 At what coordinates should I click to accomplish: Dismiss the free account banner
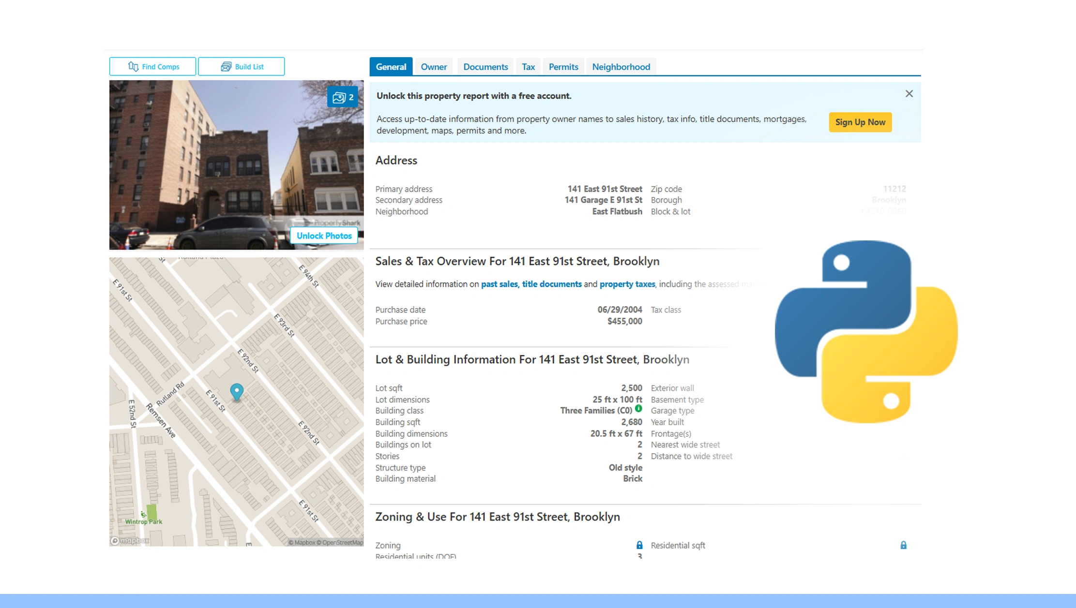tap(909, 93)
